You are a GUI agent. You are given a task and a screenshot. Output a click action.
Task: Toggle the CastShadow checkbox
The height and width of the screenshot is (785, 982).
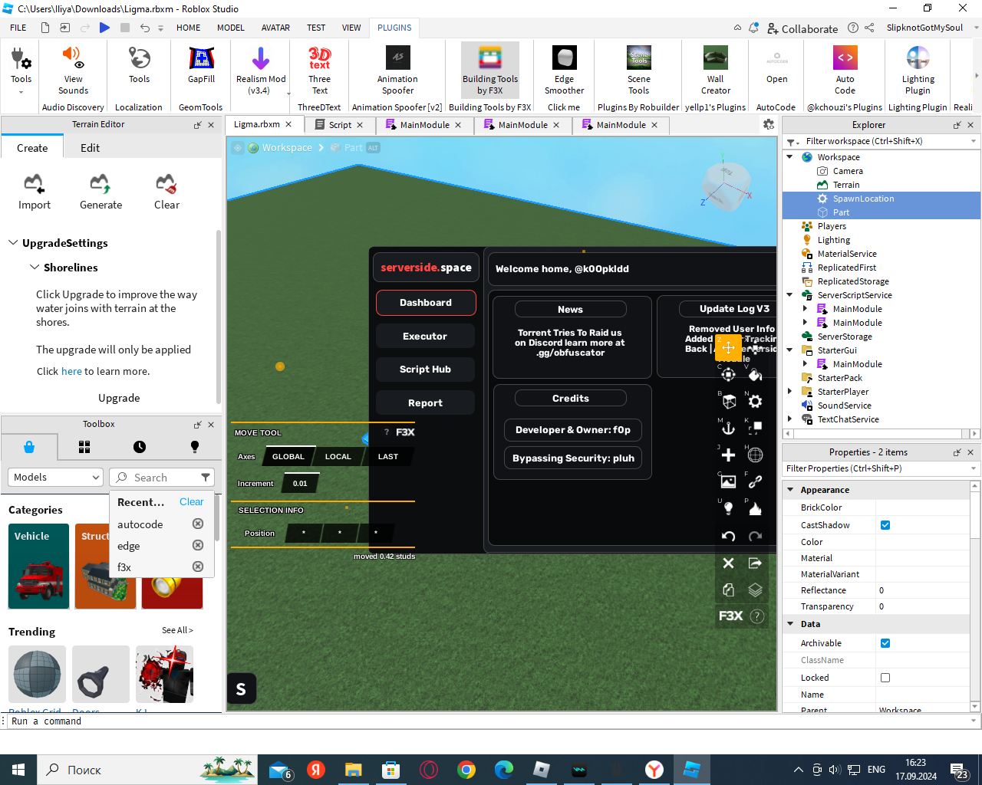(885, 525)
